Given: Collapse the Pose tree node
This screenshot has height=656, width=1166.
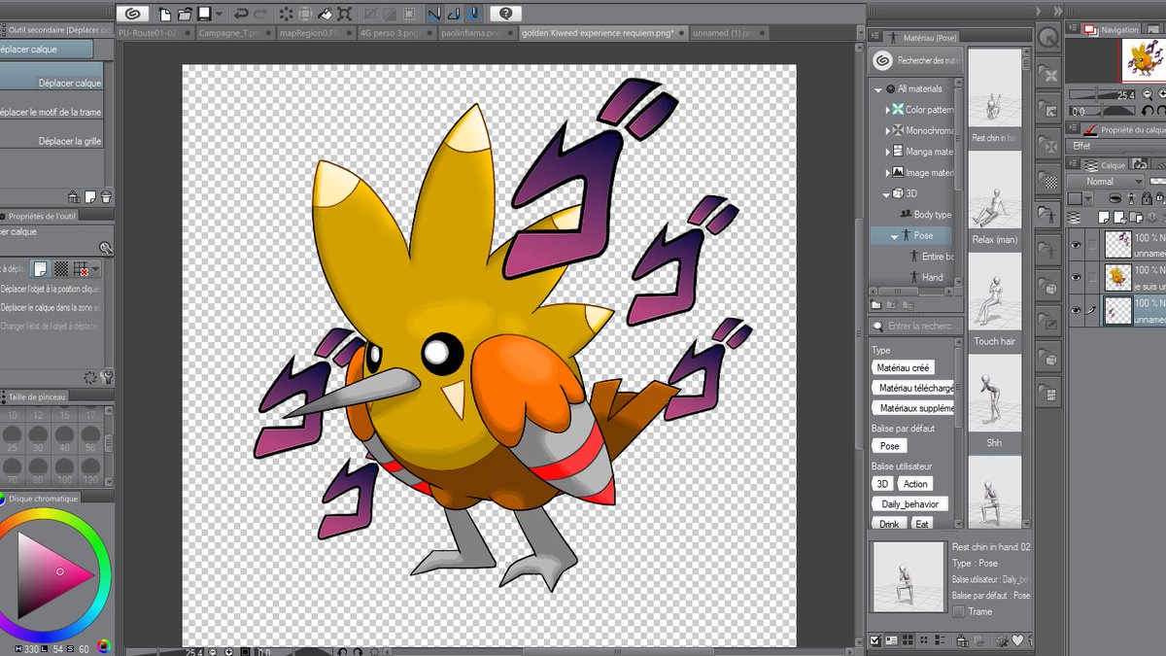Looking at the screenshot, I should 895,235.
